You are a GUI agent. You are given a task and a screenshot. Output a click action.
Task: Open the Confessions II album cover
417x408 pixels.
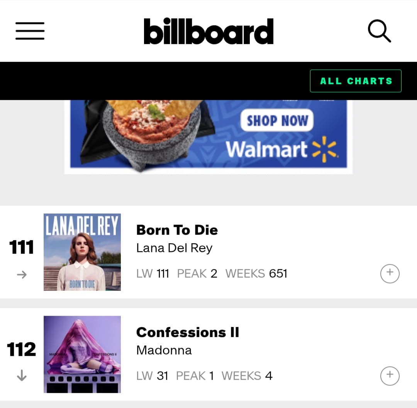82,354
